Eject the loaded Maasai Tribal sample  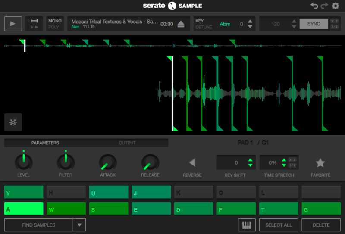click(x=181, y=24)
